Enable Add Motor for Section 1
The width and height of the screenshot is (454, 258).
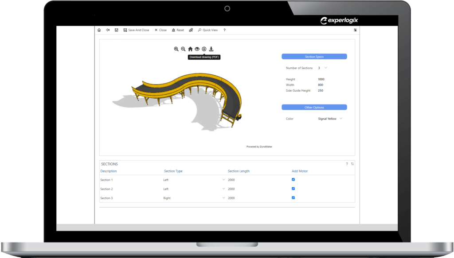(293, 180)
